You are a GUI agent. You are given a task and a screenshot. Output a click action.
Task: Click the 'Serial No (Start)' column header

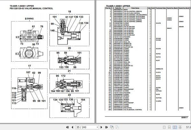pos(172,8)
